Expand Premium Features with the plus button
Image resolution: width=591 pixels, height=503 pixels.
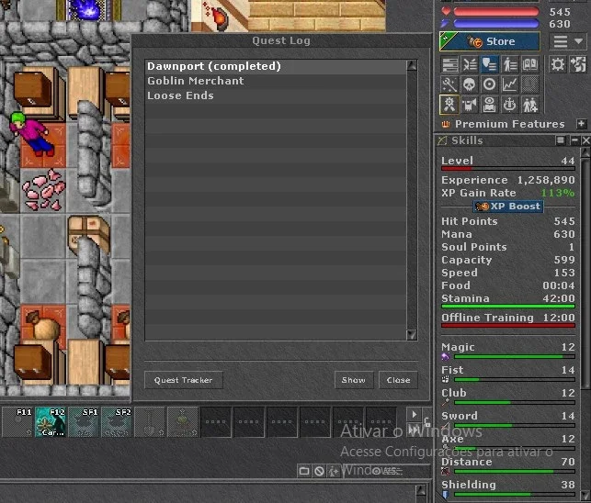tap(581, 124)
